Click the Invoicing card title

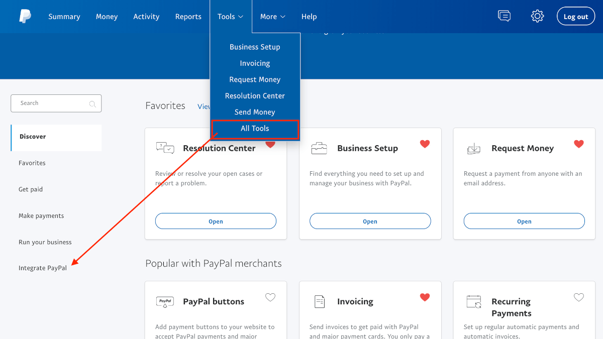coord(355,302)
